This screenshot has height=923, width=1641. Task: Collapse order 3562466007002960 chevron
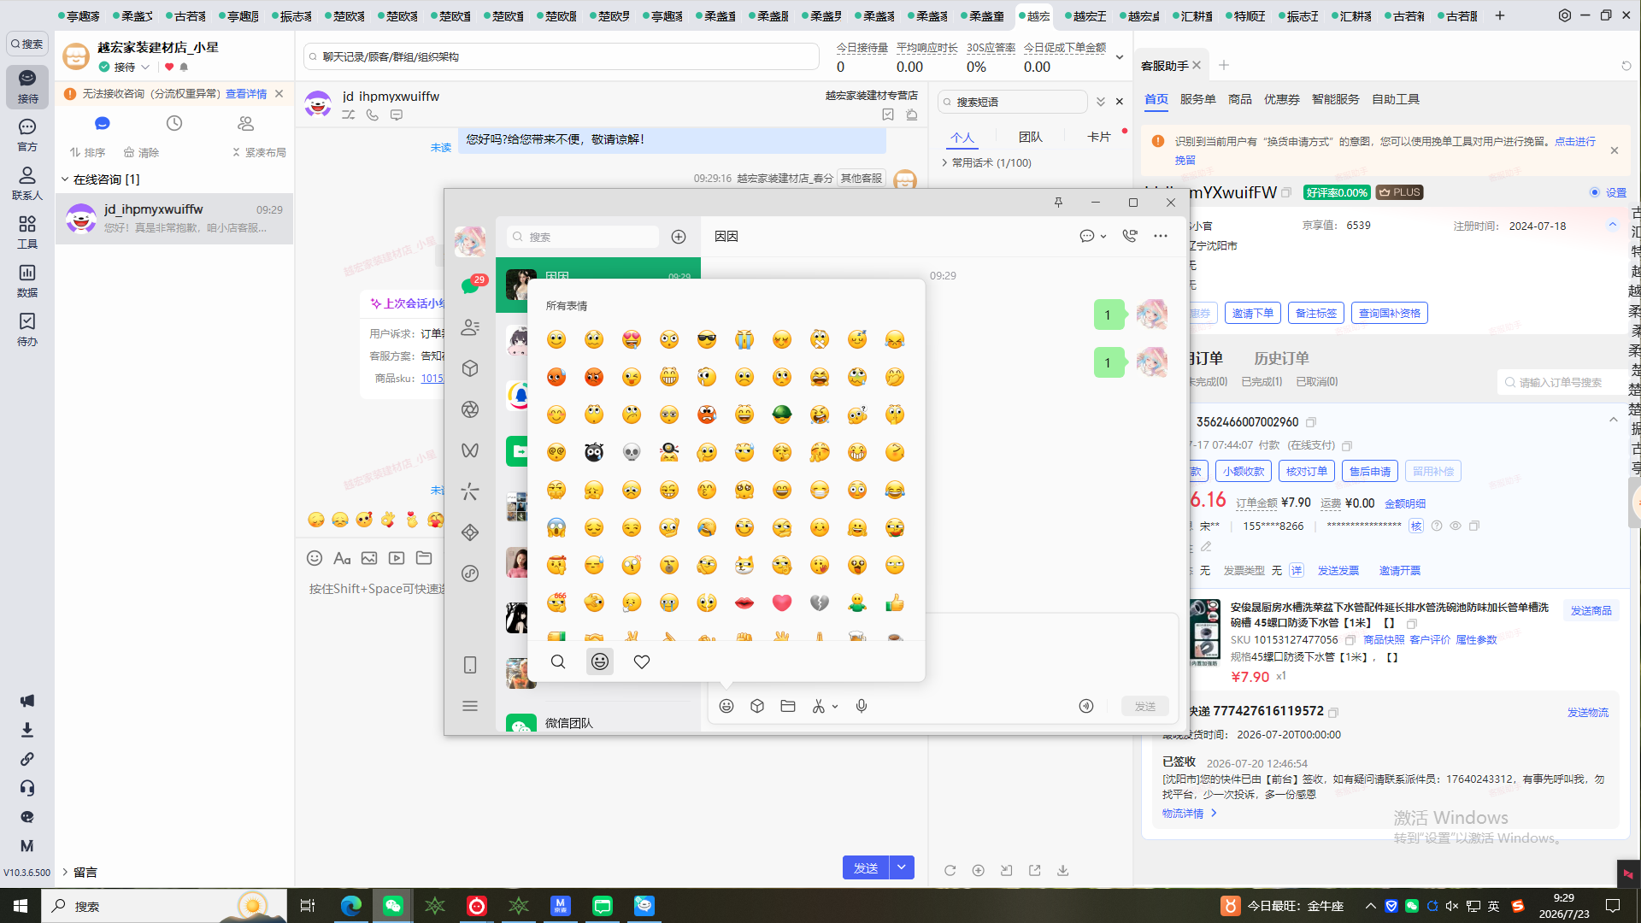click(1614, 420)
